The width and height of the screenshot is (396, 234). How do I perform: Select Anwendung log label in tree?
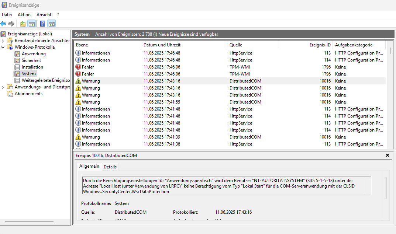click(x=34, y=54)
